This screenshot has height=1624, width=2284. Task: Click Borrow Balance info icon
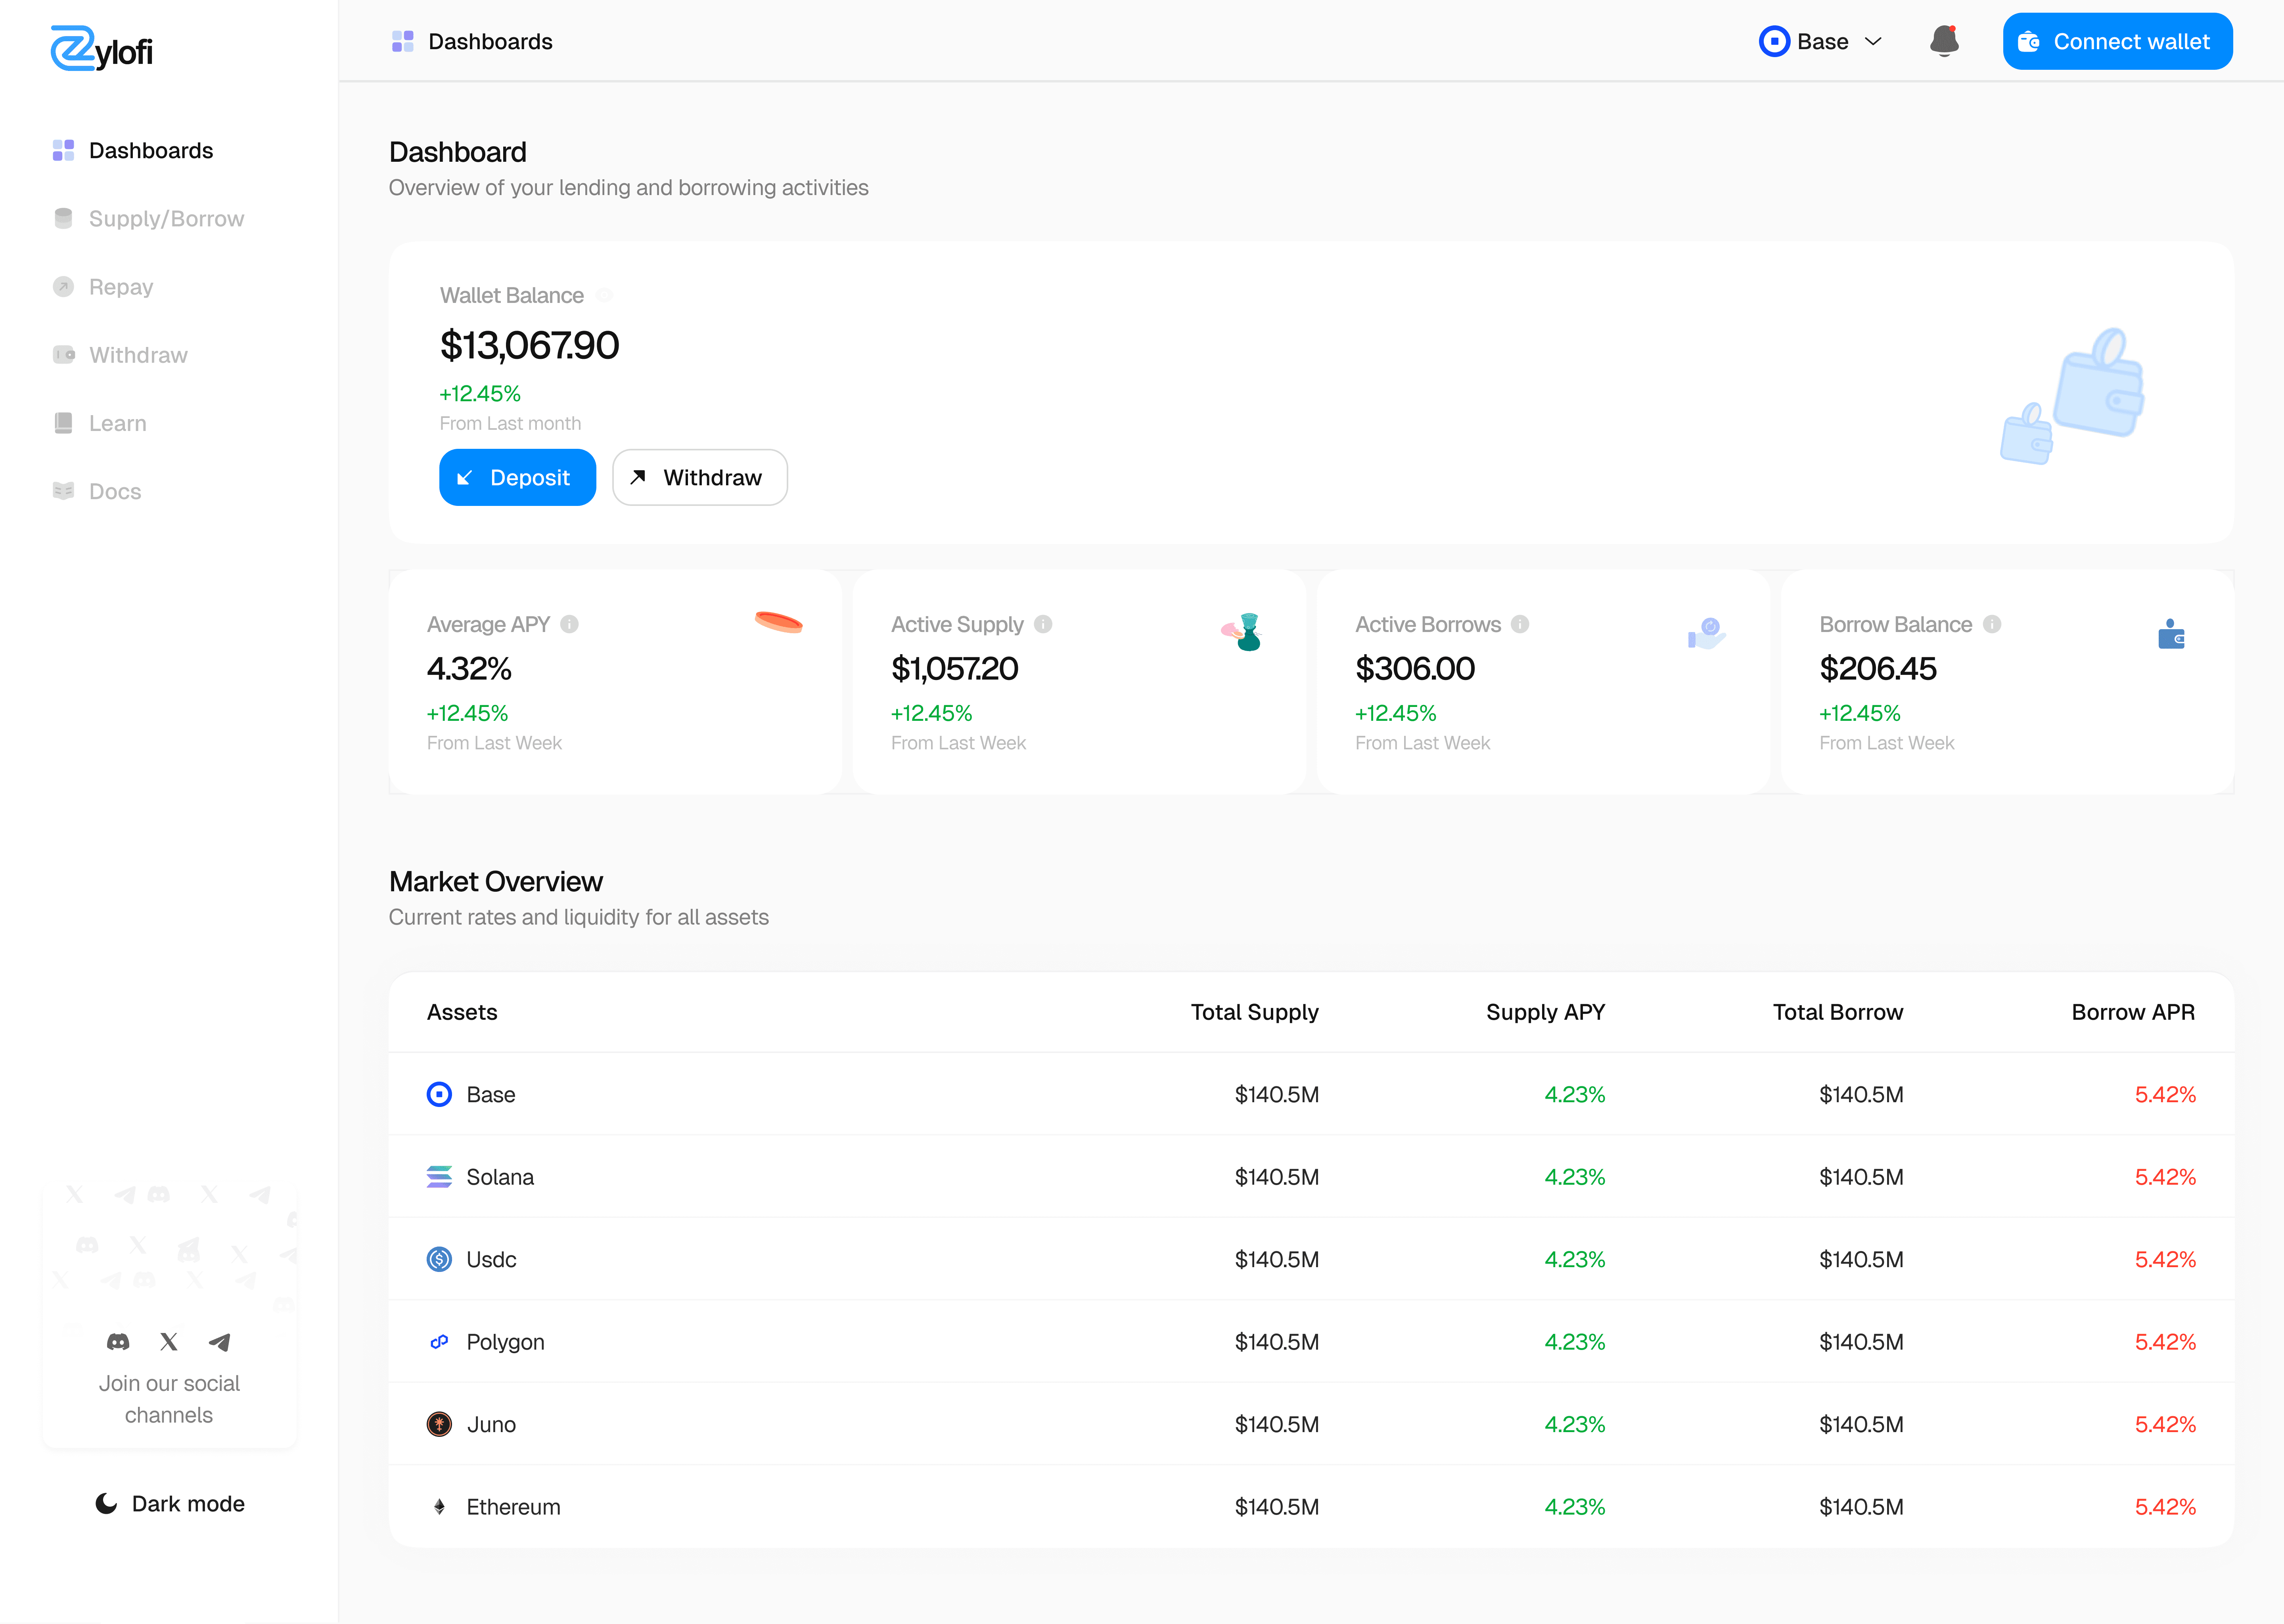click(1992, 624)
